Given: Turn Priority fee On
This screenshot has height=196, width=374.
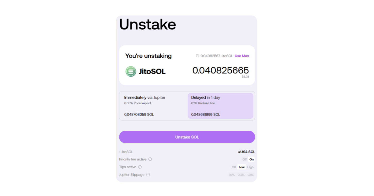Looking at the screenshot, I should pyautogui.click(x=251, y=159).
